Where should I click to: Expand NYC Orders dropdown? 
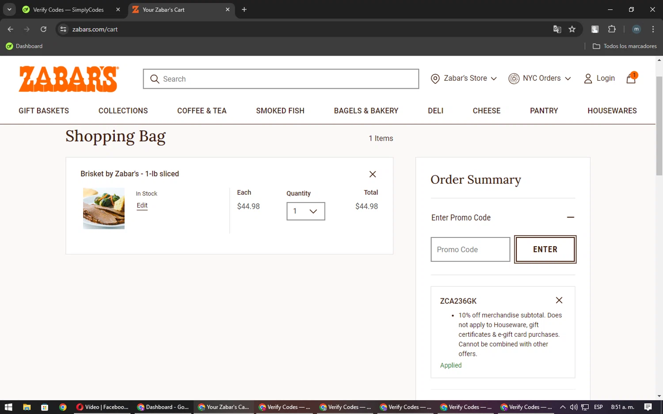pos(540,79)
